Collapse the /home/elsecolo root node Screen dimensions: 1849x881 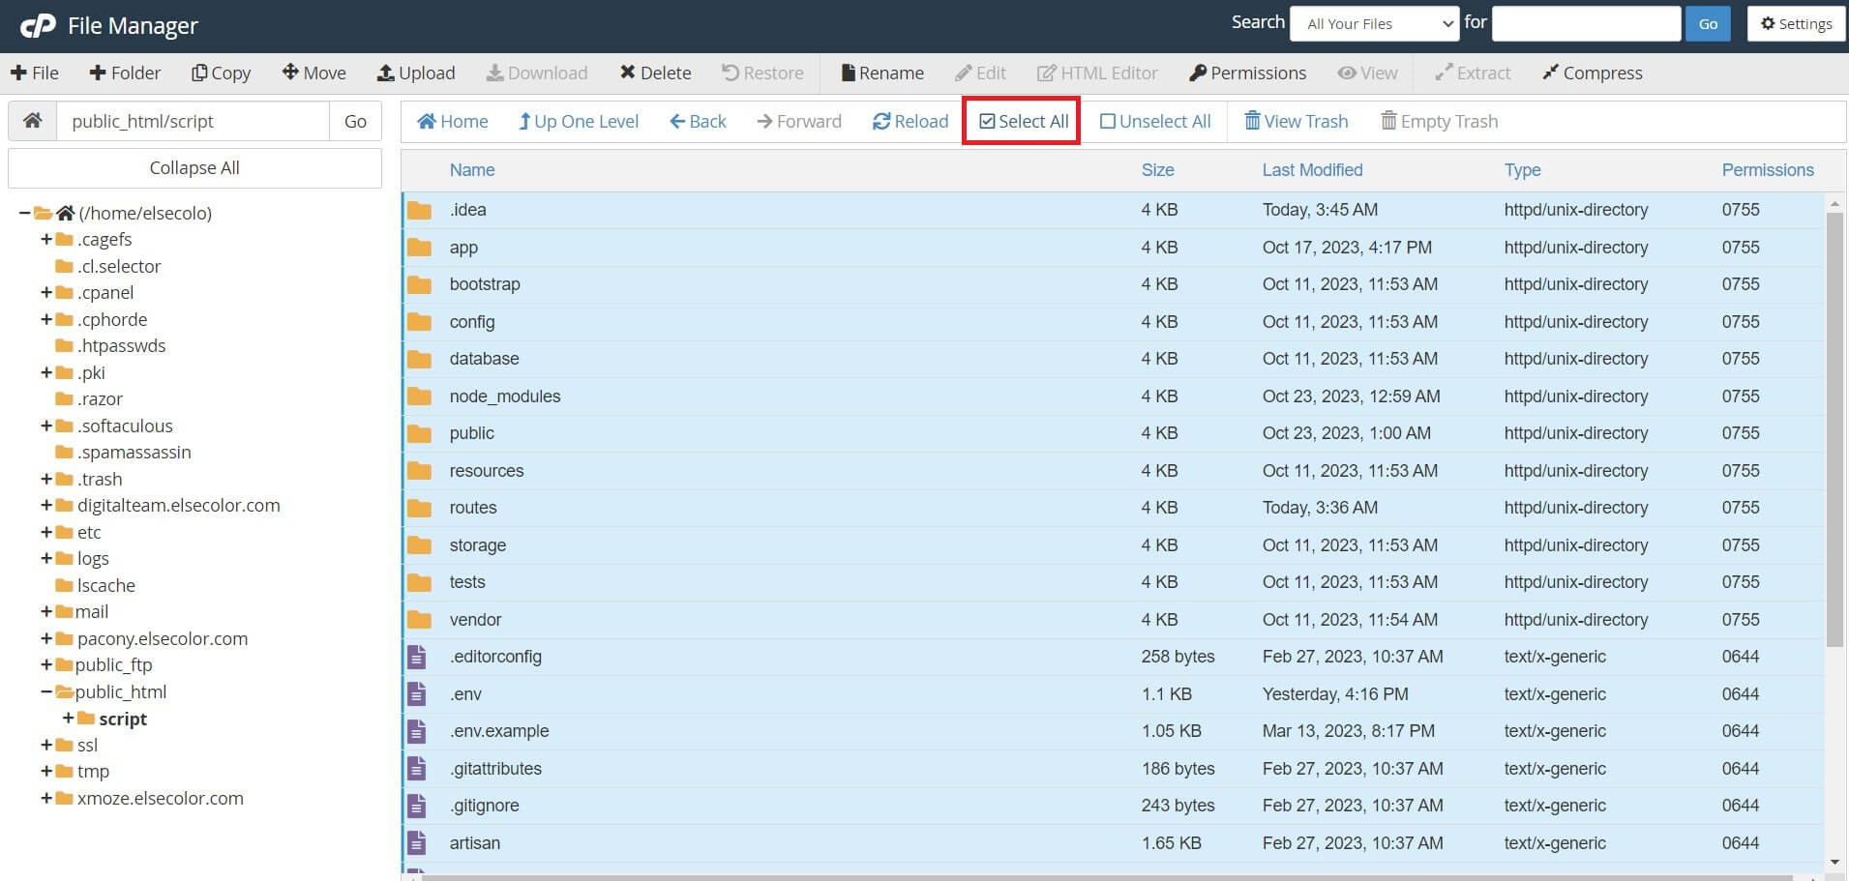coord(24,213)
